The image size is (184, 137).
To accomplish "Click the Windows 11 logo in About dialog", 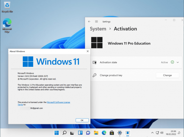I will click(51, 61).
